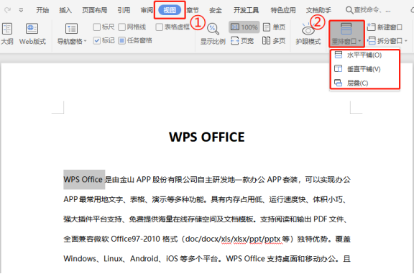Viewport: 414px width, 274px height.
Task: Toggle the 表格虚框 table gridlines checkbox
Action: (x=160, y=27)
